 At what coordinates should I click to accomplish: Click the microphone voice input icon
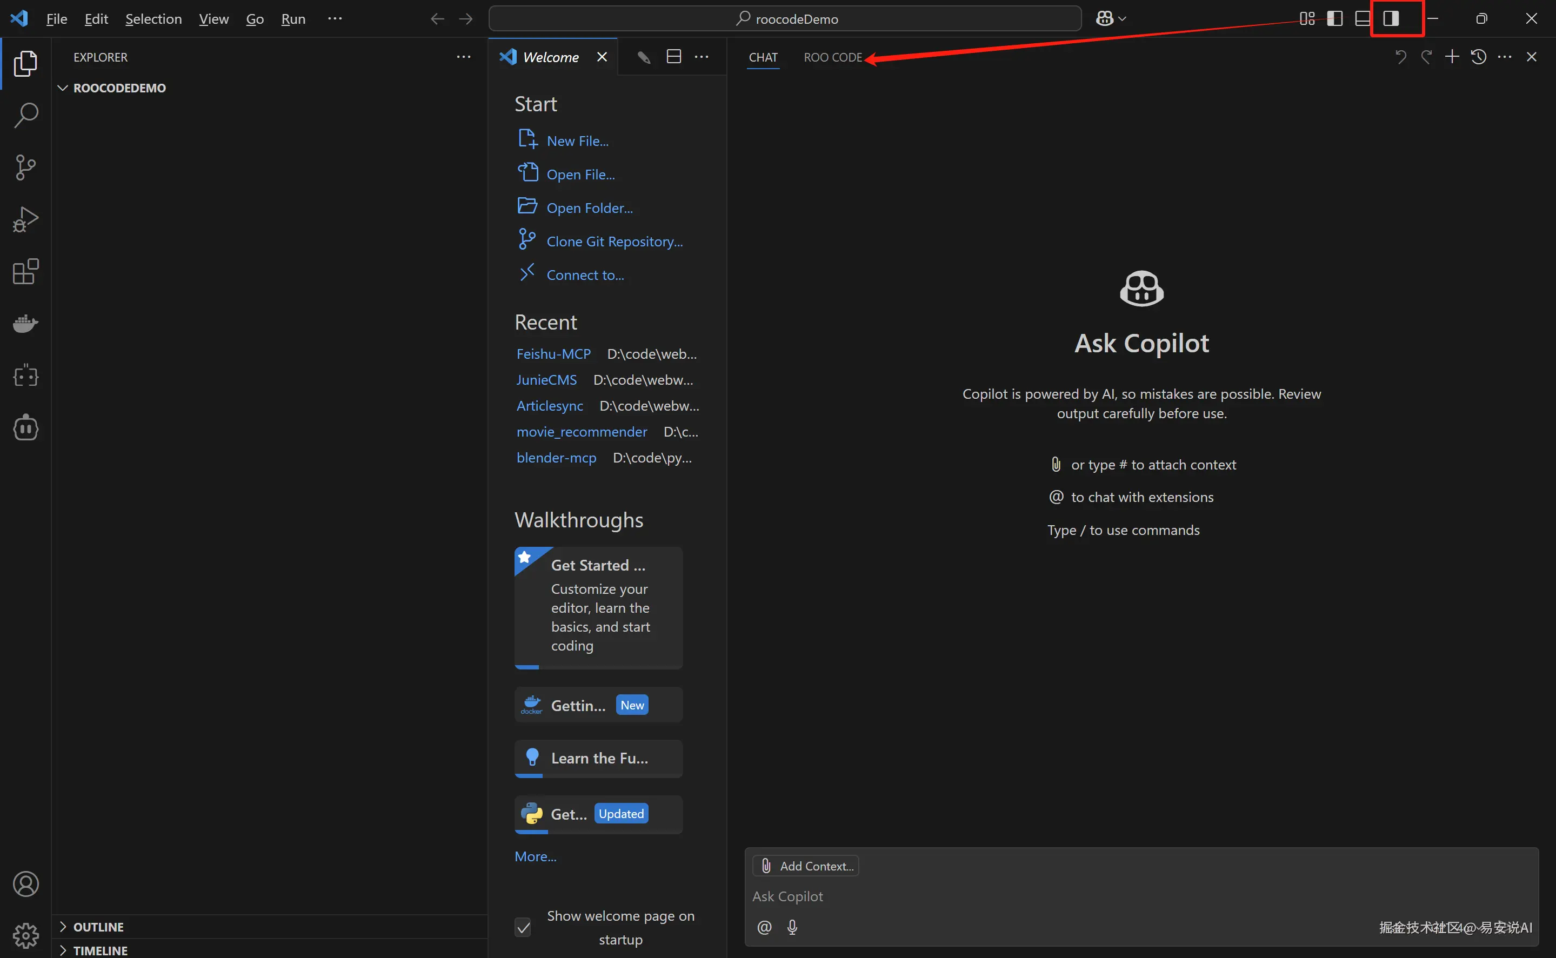point(792,927)
